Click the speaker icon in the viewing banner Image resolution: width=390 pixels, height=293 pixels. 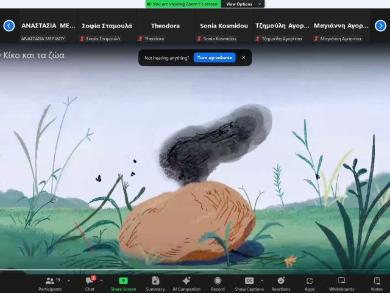[149, 4]
